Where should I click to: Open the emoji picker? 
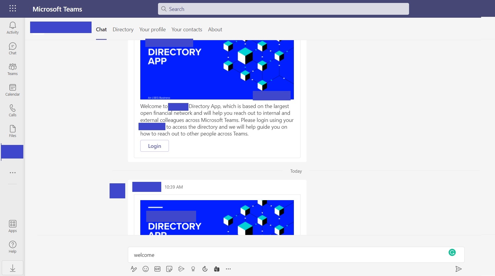coord(145,269)
